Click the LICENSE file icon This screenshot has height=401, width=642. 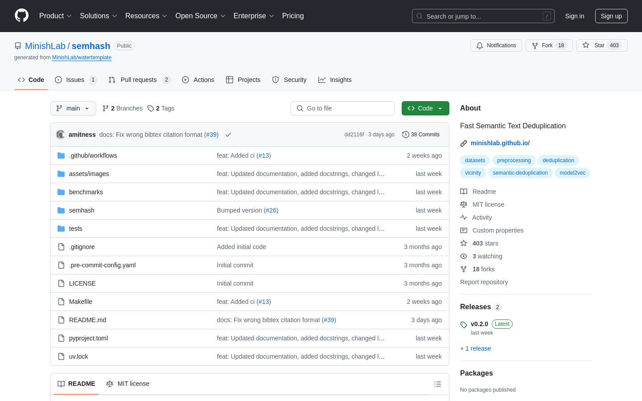(x=61, y=283)
